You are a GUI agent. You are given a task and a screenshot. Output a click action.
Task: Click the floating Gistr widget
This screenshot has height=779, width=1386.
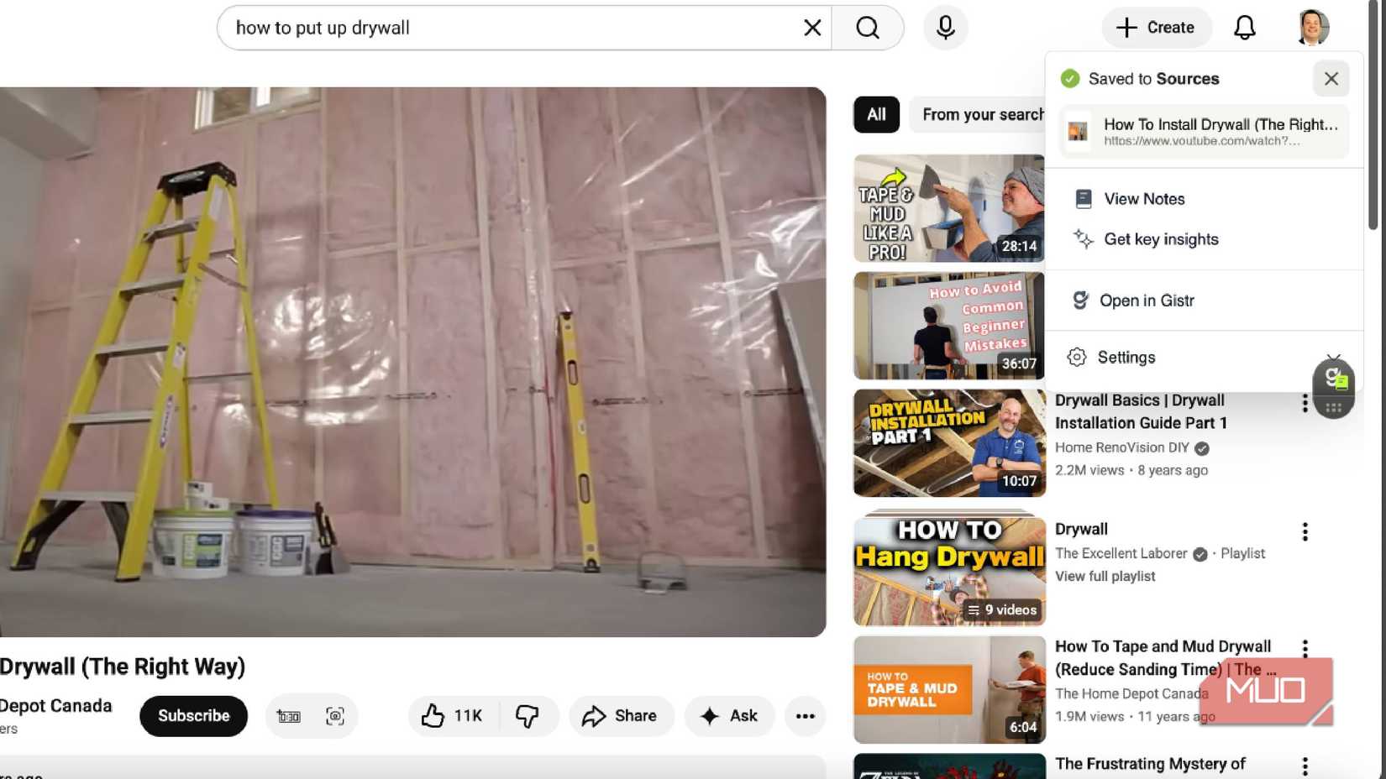(1332, 386)
